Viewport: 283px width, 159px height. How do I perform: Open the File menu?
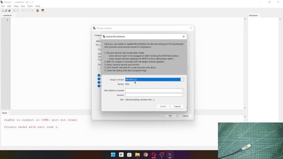pos(3,6)
